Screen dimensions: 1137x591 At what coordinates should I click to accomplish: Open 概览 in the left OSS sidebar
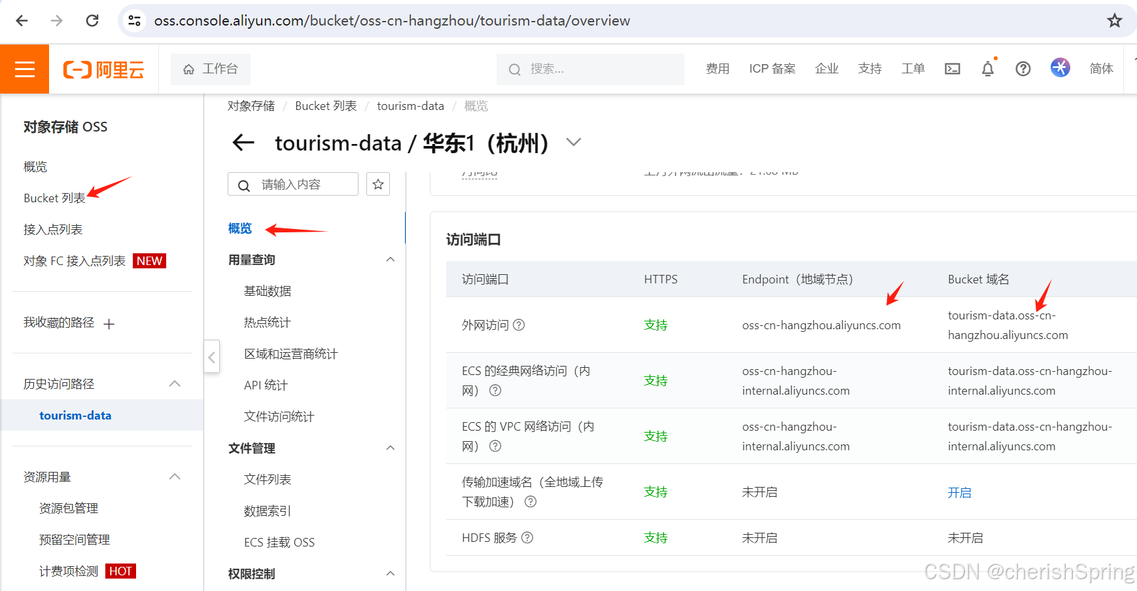(35, 167)
